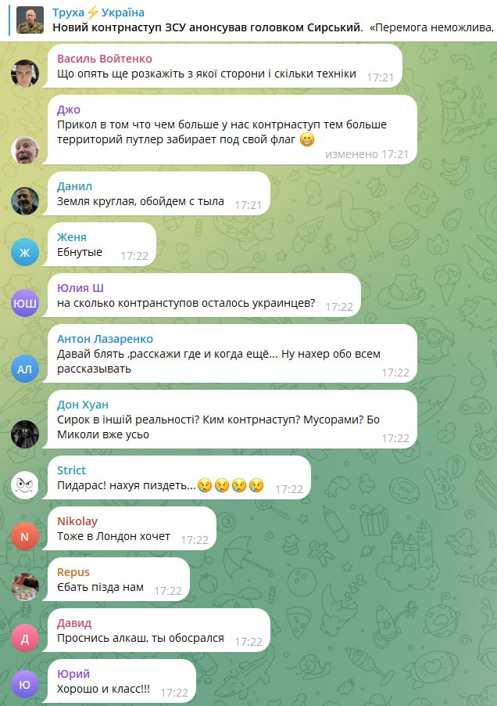Click the blue Ж avatar of Женя

(25, 252)
